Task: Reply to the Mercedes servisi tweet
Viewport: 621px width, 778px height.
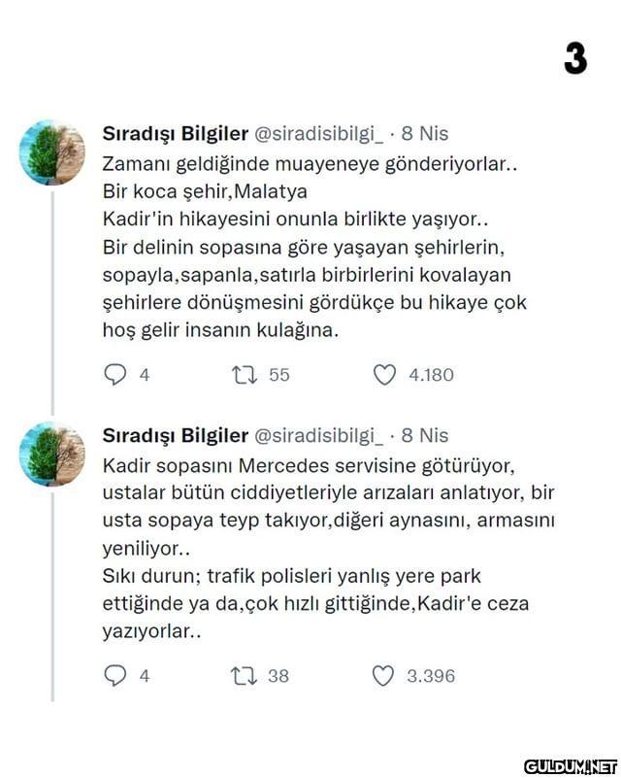Action: [x=114, y=675]
